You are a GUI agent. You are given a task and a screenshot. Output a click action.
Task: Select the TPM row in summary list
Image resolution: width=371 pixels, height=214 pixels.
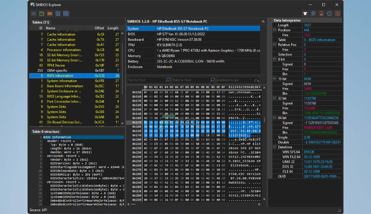[x=193, y=45]
